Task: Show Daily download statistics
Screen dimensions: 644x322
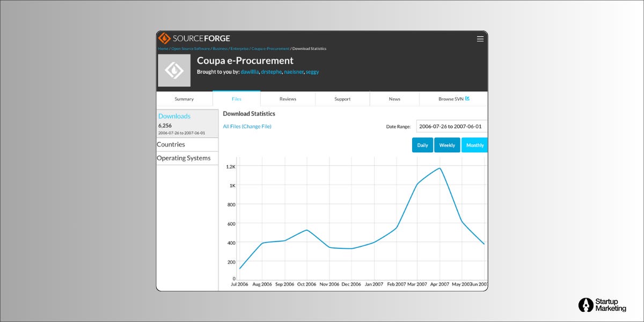Action: (422, 145)
